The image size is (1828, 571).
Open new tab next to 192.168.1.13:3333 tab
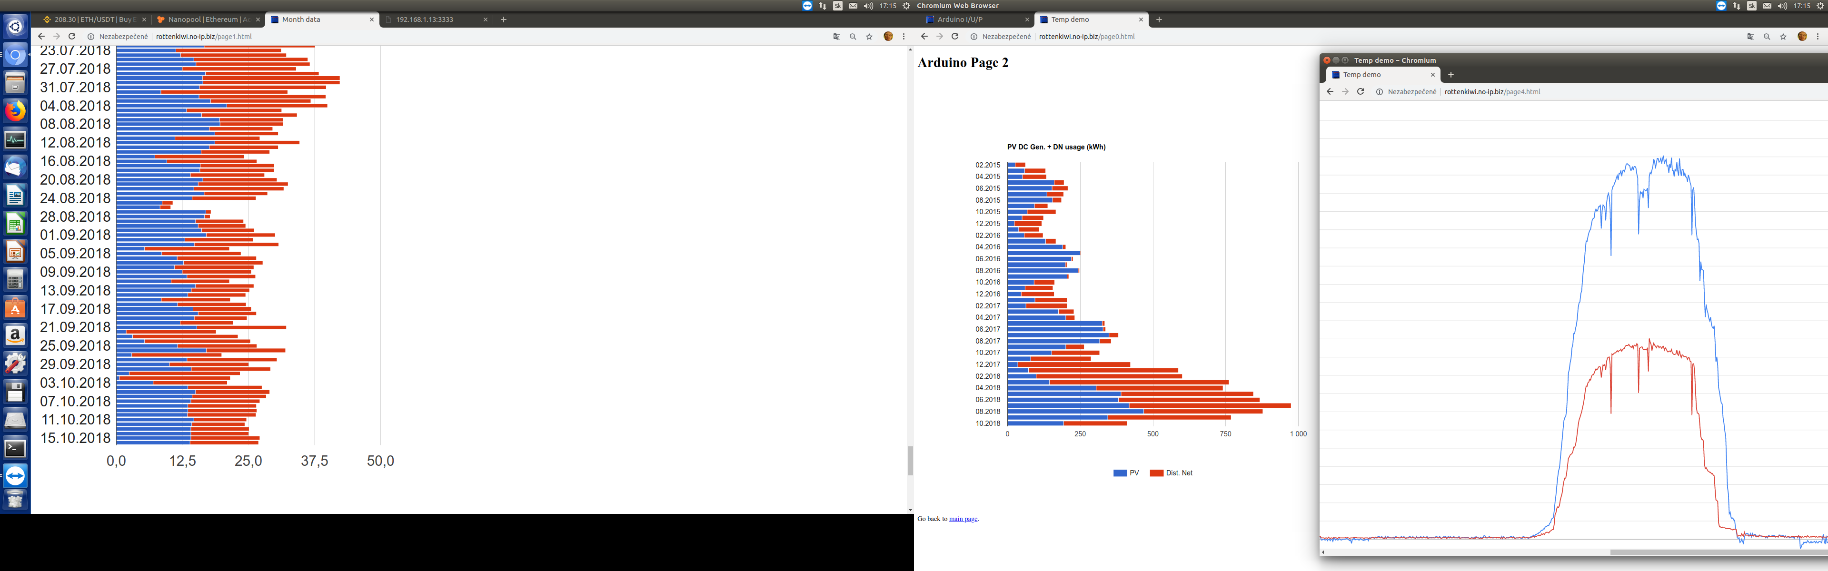504,19
